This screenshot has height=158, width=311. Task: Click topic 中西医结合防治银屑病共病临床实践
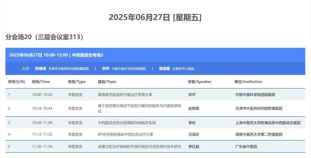tap(127, 123)
